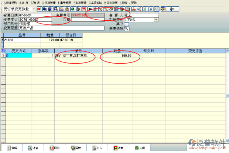229x153 pixels.
Task: Click the 原单项 column header
Action: point(43,51)
